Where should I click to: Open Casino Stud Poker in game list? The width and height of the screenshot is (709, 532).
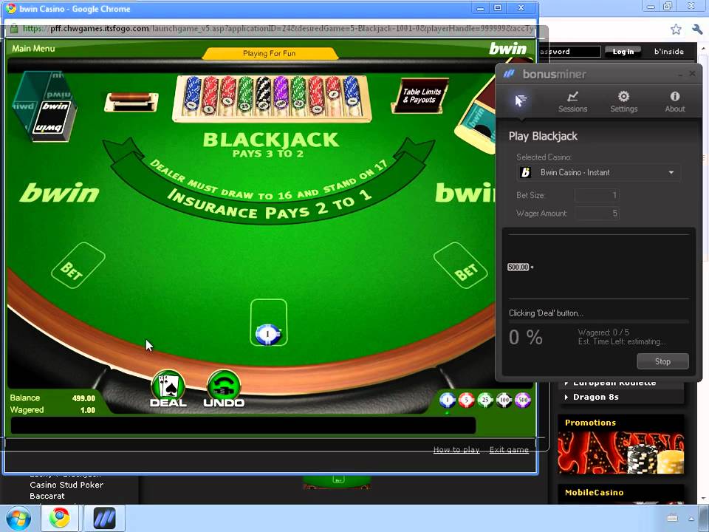tap(66, 485)
